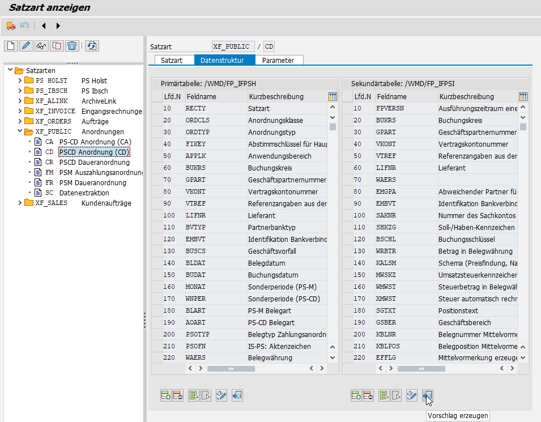The width and height of the screenshot is (541, 422).
Task: Open primary table column layout settings
Action: pyautogui.click(x=333, y=96)
